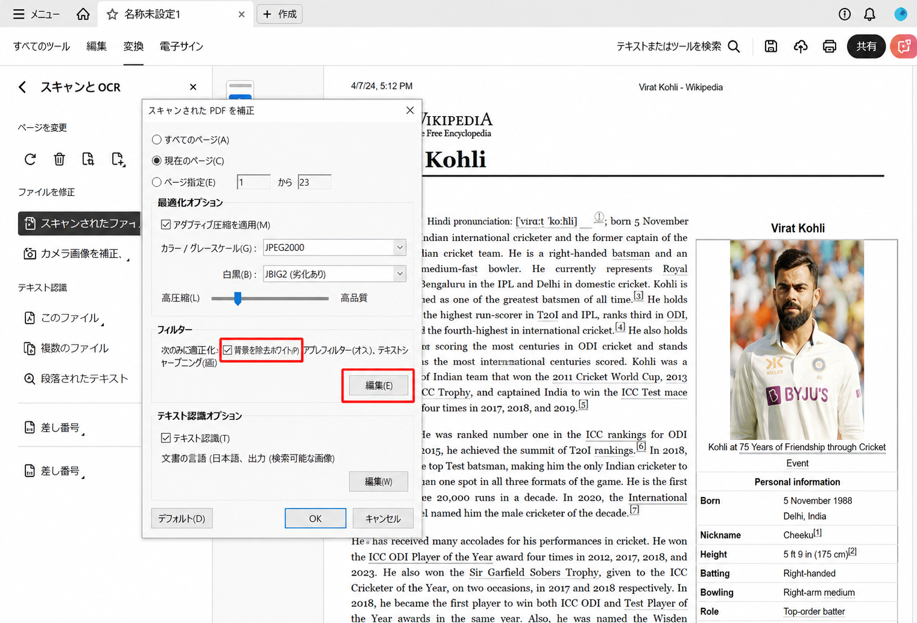Open 75 Years of Friendship through Cricket link

[x=812, y=447]
